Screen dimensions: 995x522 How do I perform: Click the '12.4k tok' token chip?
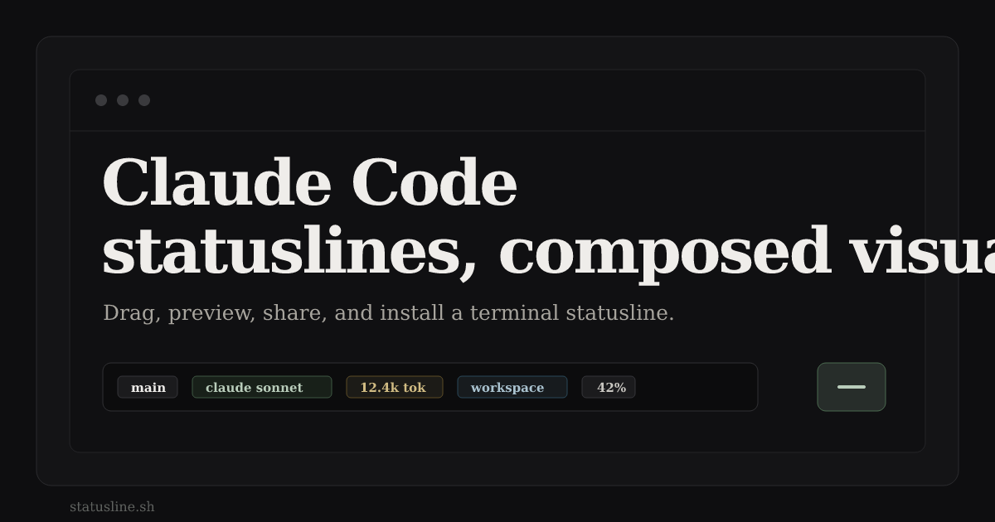tap(395, 387)
